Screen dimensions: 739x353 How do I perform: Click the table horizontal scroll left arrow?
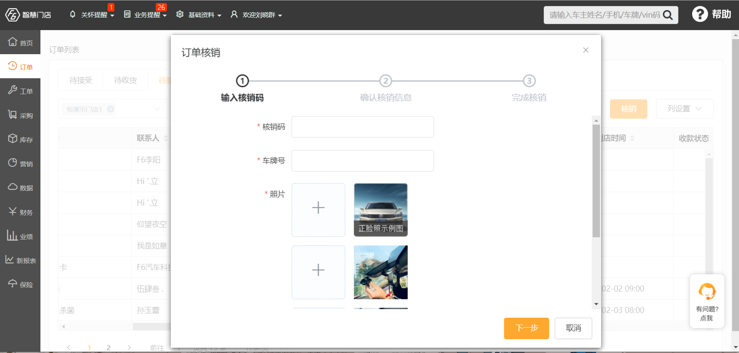point(64,326)
